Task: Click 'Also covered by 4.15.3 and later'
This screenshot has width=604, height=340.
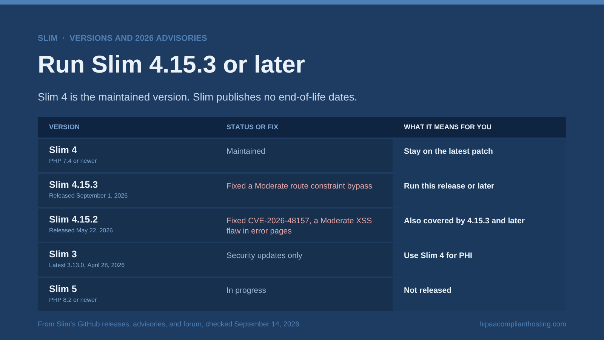Action: click(464, 221)
